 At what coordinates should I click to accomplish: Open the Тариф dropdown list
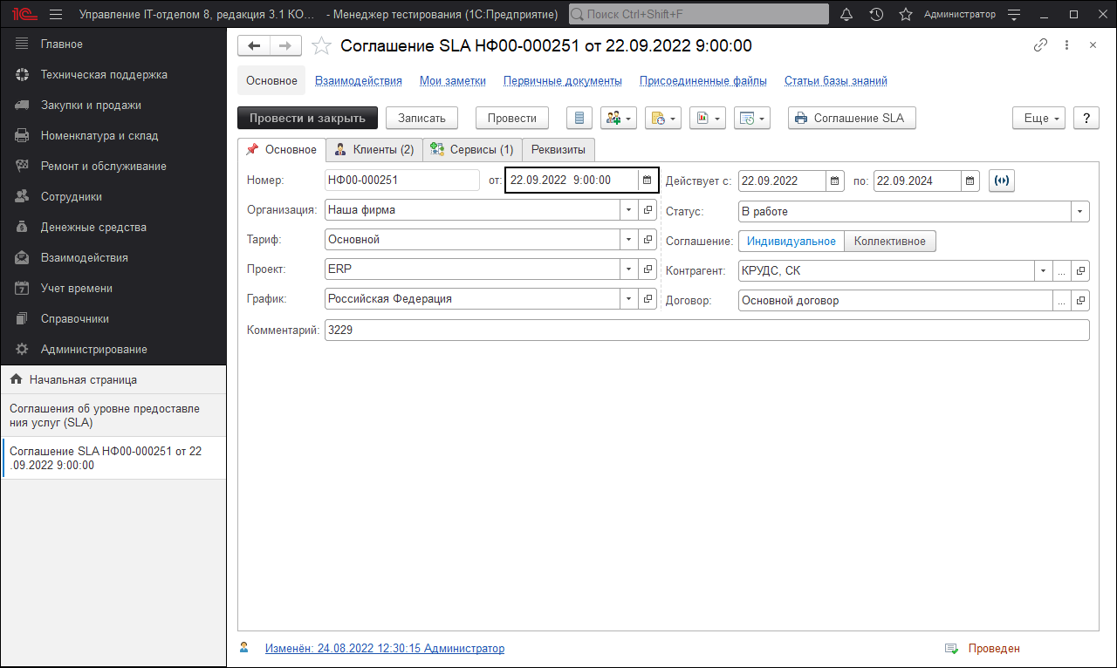(x=629, y=240)
